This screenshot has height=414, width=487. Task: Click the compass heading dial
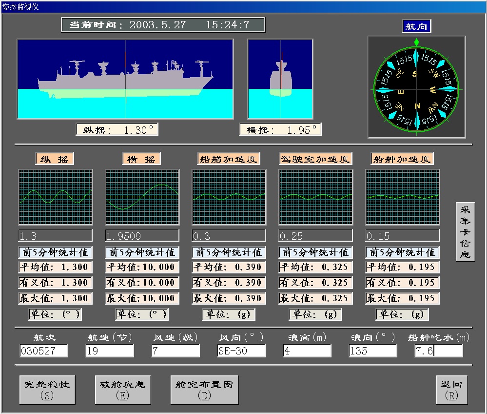pos(416,88)
